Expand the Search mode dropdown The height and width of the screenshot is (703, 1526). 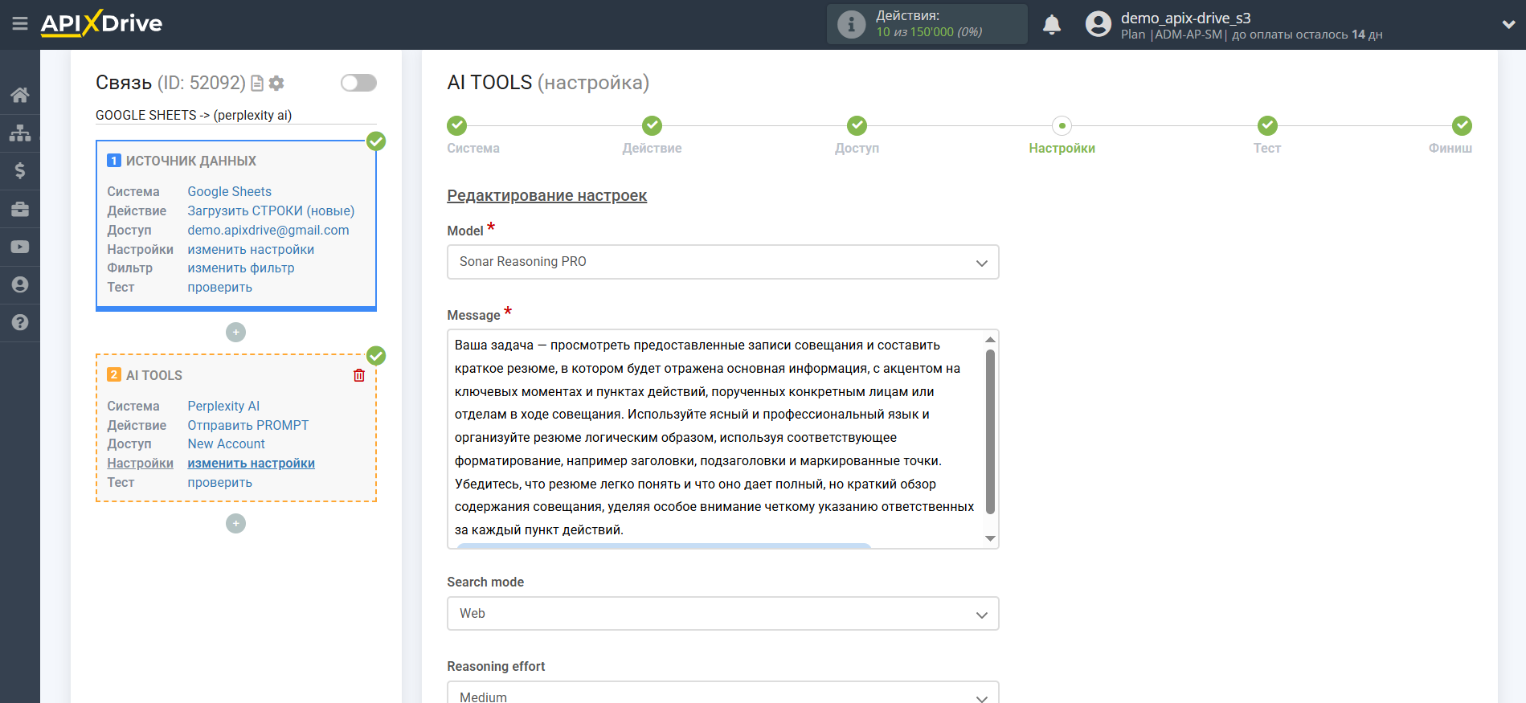pos(722,614)
